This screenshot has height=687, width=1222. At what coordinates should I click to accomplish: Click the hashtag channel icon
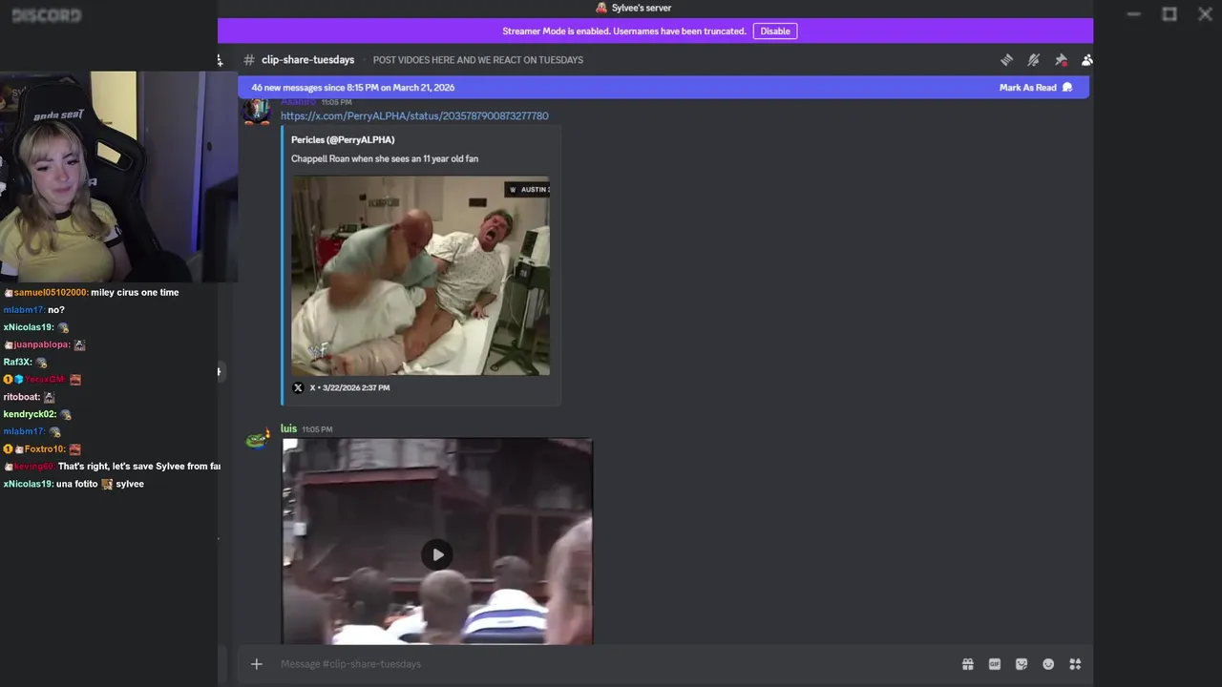pos(249,60)
